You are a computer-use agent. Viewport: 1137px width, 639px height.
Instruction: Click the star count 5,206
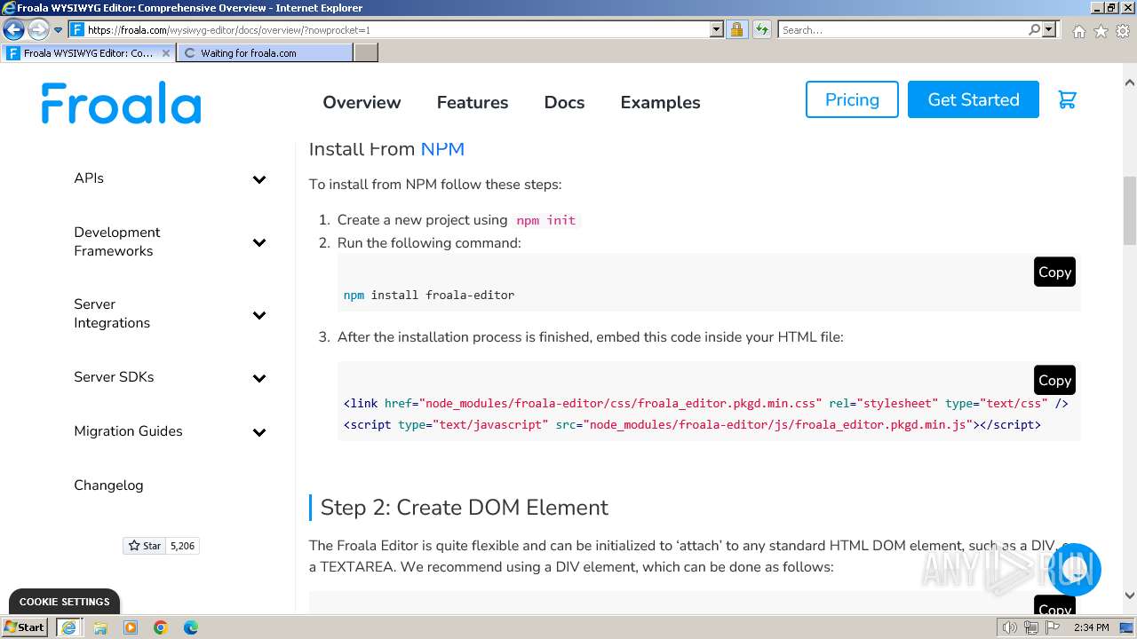tap(182, 546)
